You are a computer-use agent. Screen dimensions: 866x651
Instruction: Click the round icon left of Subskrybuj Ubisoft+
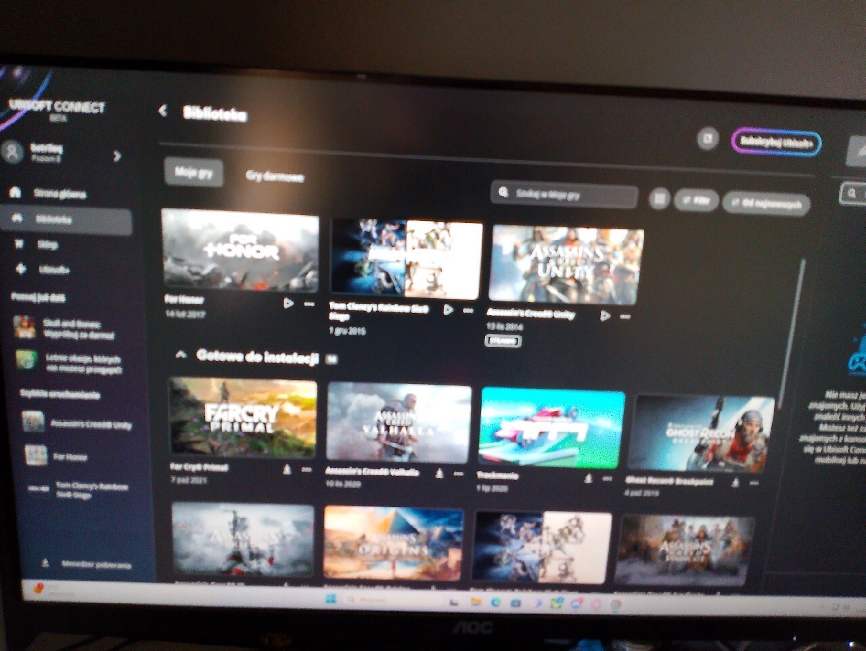[x=707, y=139]
